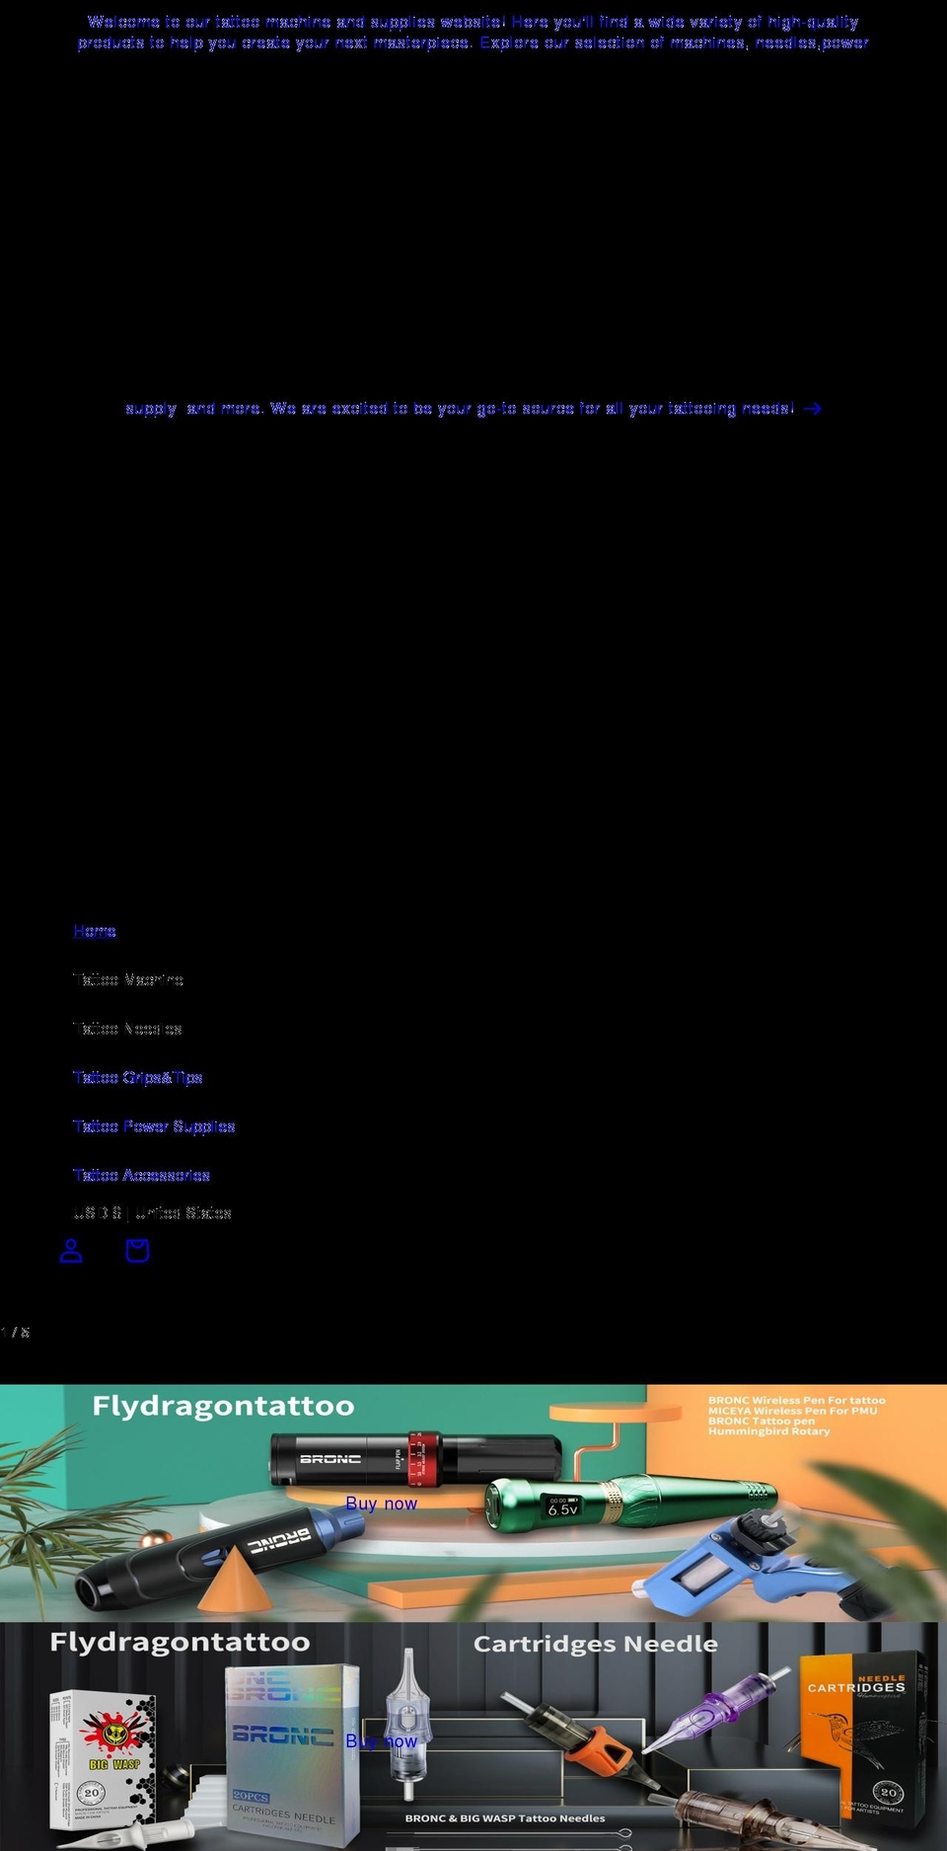Expand the Tattoo Machine menu
This screenshot has width=947, height=1851.
pyautogui.click(x=128, y=979)
